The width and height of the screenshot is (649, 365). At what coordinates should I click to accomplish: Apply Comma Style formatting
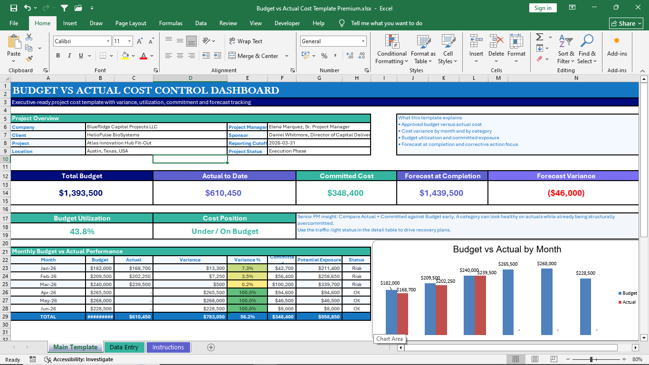[335, 56]
